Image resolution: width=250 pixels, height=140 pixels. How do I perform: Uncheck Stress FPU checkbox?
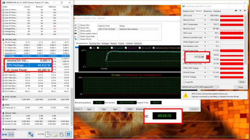click(79, 28)
